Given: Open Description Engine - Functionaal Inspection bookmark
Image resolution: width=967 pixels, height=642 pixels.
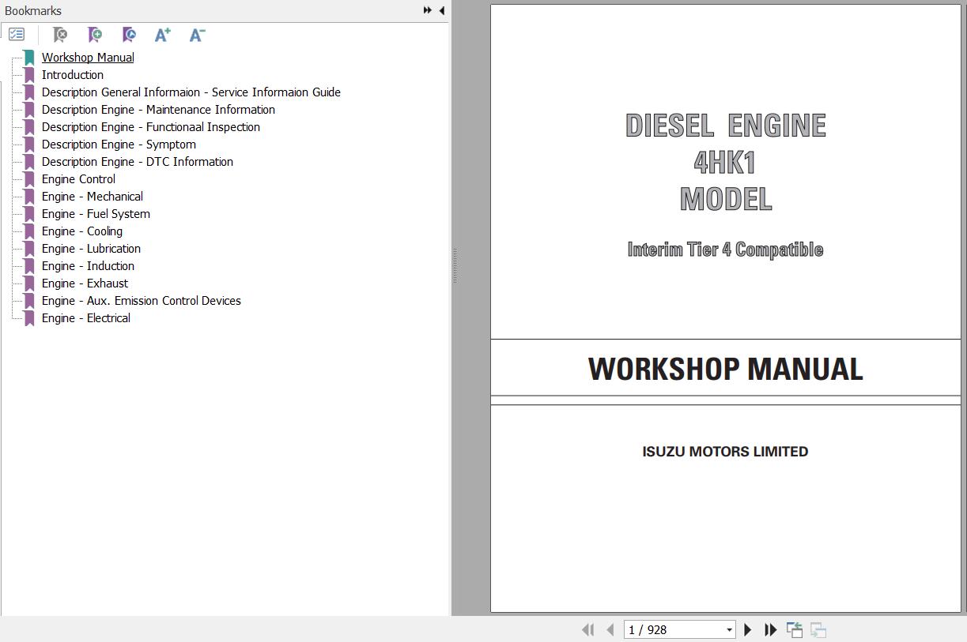Looking at the screenshot, I should point(151,127).
